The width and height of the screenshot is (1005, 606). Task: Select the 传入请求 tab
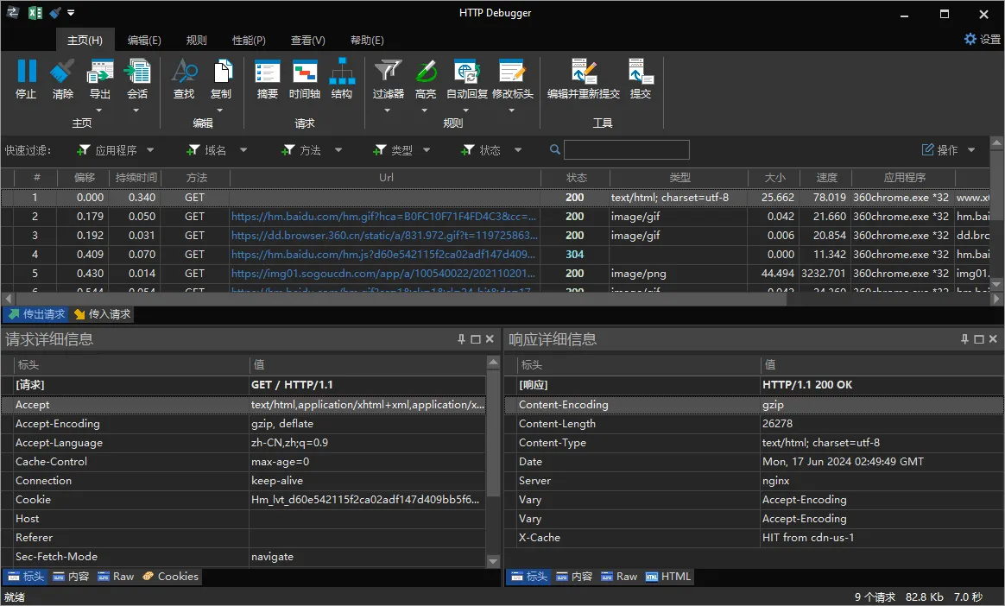pos(102,314)
